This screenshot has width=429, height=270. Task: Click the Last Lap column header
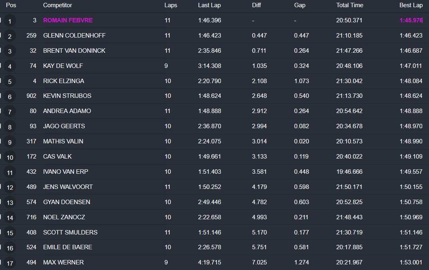(209, 5)
